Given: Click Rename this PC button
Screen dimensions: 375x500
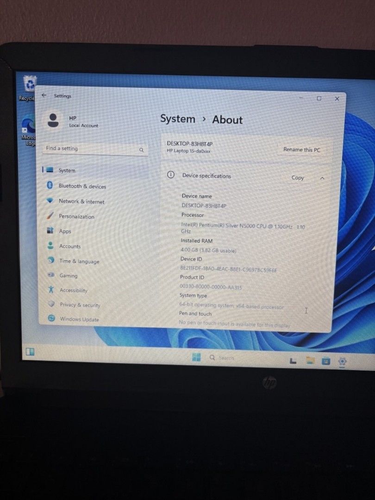Looking at the screenshot, I should (x=302, y=150).
